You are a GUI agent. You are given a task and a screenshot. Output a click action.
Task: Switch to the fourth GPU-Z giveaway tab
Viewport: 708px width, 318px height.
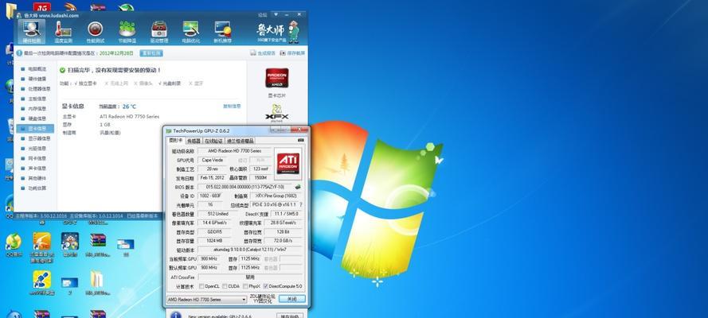click(241, 141)
